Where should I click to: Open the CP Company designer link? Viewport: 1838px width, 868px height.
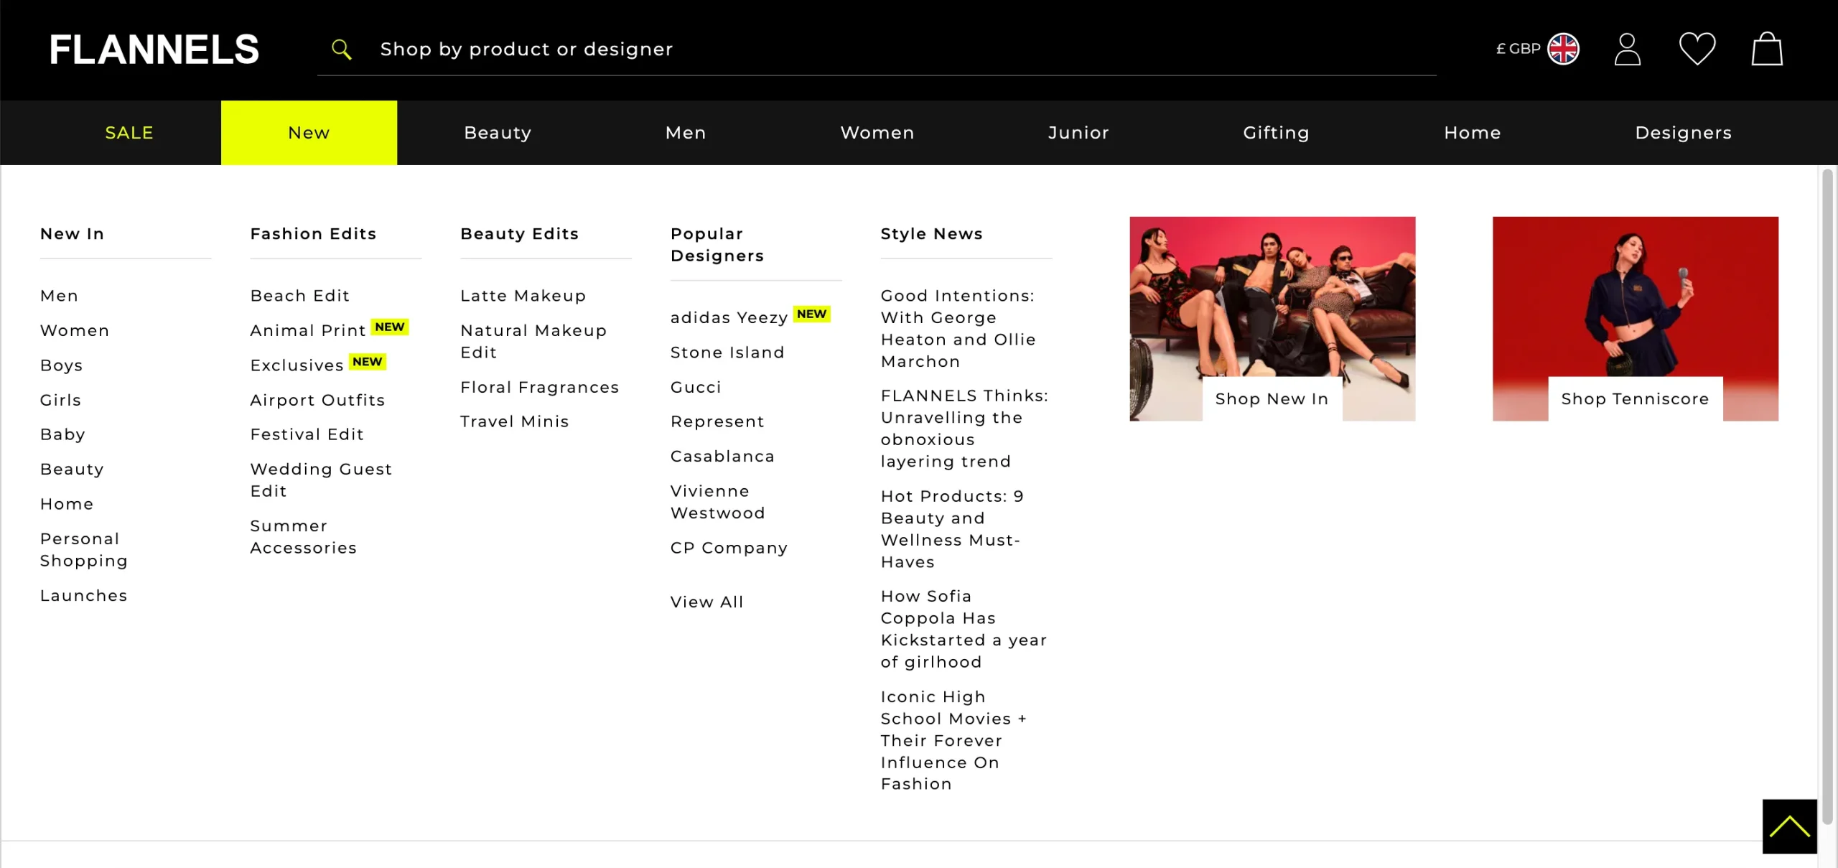(728, 549)
